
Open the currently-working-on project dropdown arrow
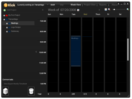48,5
